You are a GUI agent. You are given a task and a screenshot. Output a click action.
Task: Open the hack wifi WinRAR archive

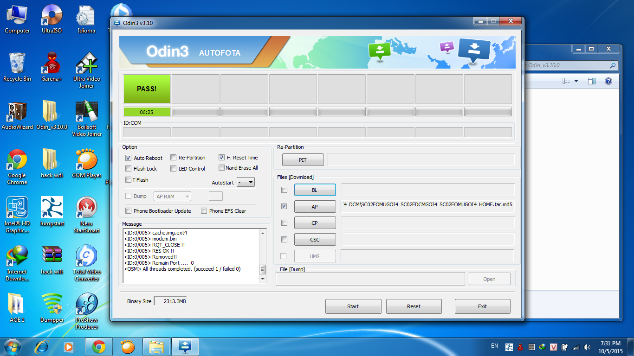[x=52, y=261]
